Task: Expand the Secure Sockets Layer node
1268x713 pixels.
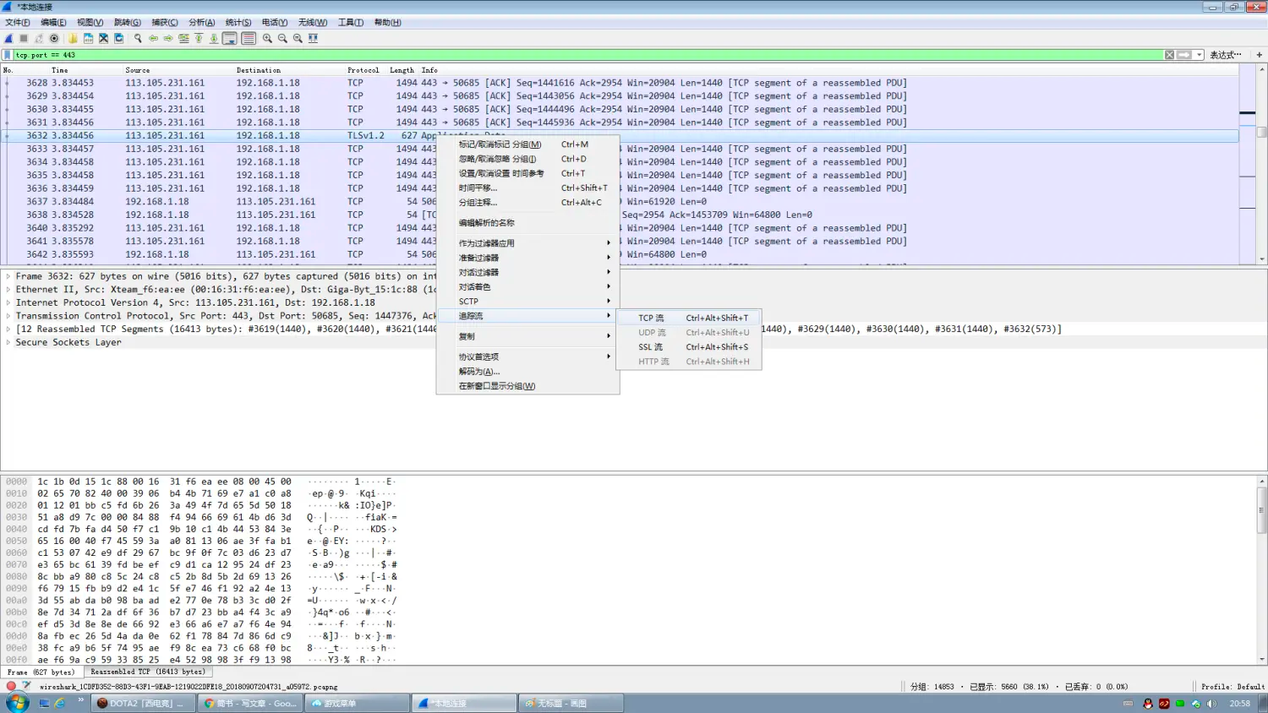Action: (x=6, y=342)
